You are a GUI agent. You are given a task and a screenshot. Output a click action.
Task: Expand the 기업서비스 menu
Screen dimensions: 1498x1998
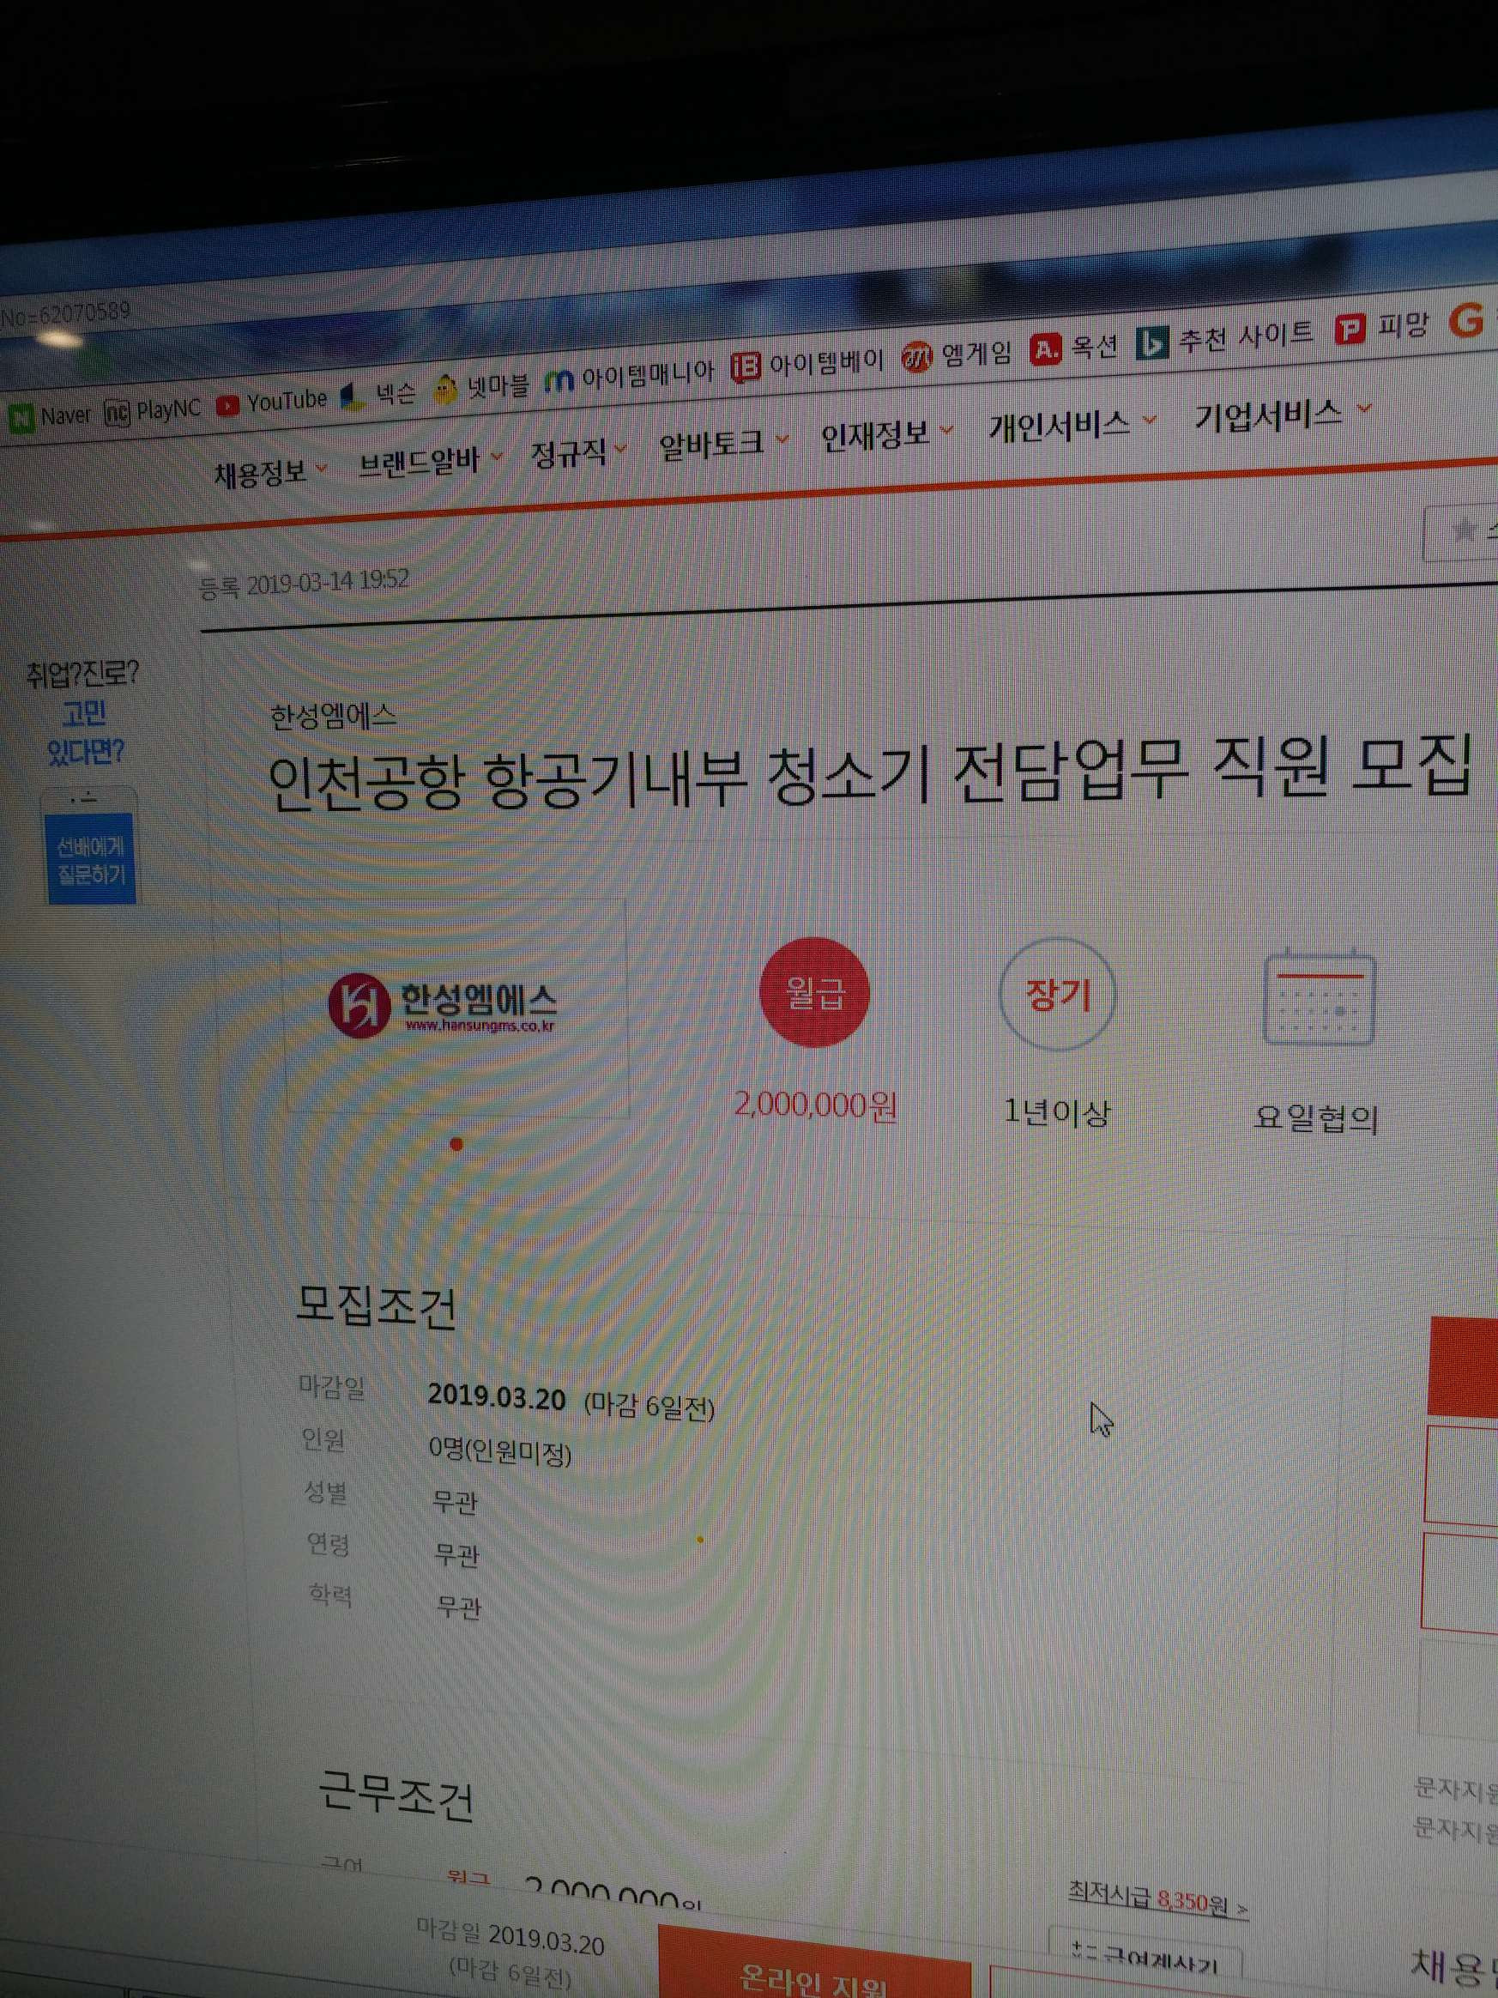1282,414
